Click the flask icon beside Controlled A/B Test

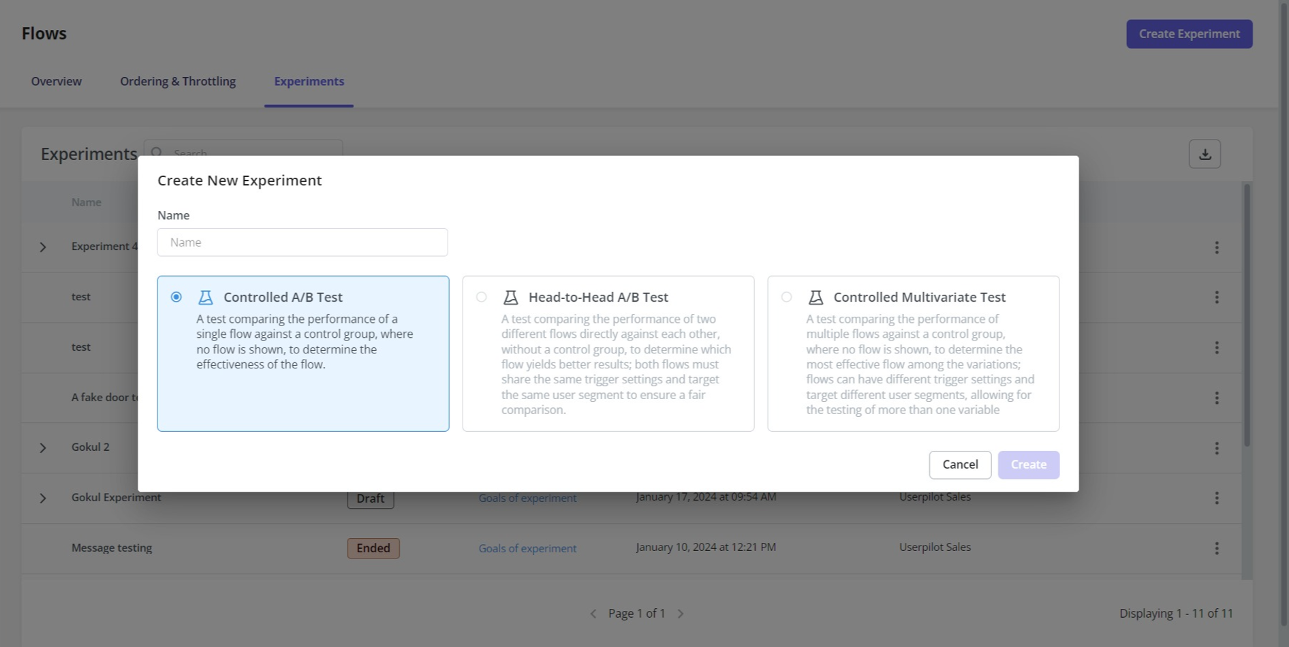click(x=205, y=298)
